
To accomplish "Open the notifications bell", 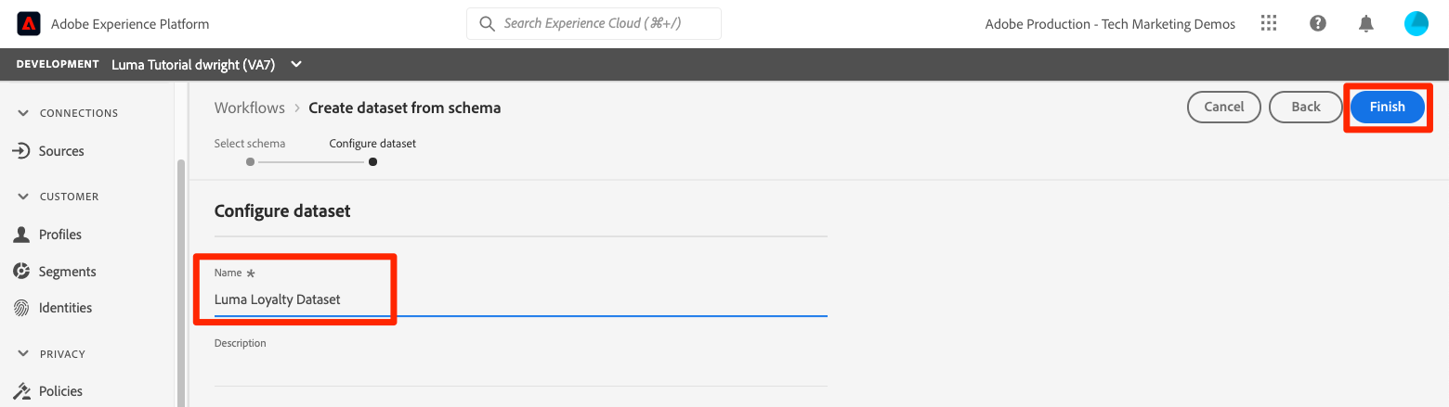I will (x=1365, y=24).
